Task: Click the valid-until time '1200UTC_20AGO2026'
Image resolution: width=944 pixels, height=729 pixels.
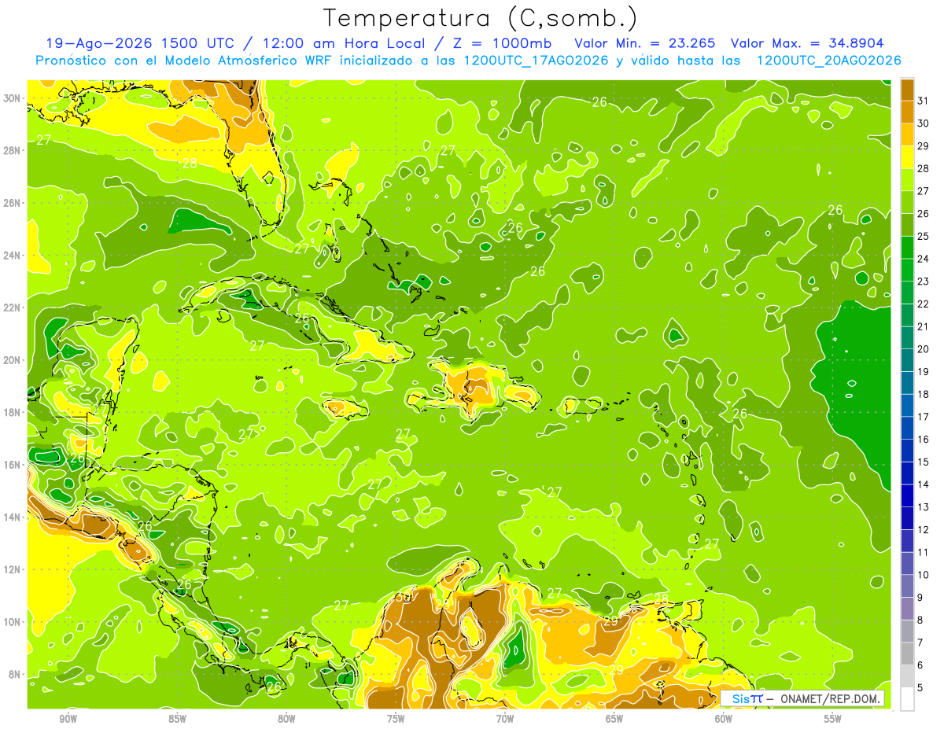Action: [x=828, y=61]
